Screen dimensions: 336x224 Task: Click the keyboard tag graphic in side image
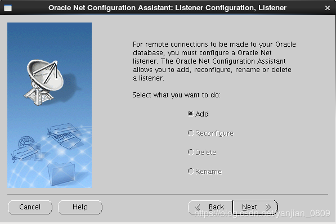64,136
